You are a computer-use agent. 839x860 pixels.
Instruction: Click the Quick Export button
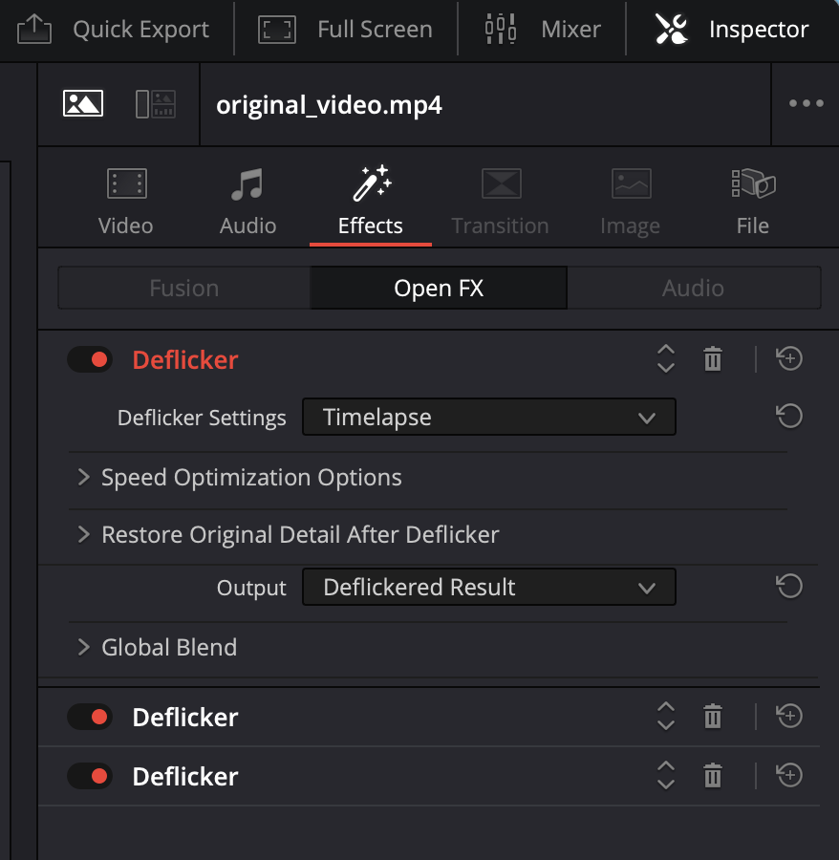click(115, 30)
